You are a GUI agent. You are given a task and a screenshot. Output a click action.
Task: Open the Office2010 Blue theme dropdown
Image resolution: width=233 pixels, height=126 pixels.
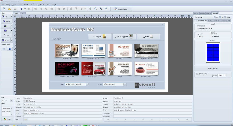pyautogui.click(x=125, y=84)
